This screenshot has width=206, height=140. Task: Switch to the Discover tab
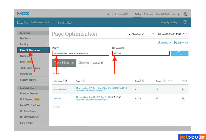coord(84,63)
